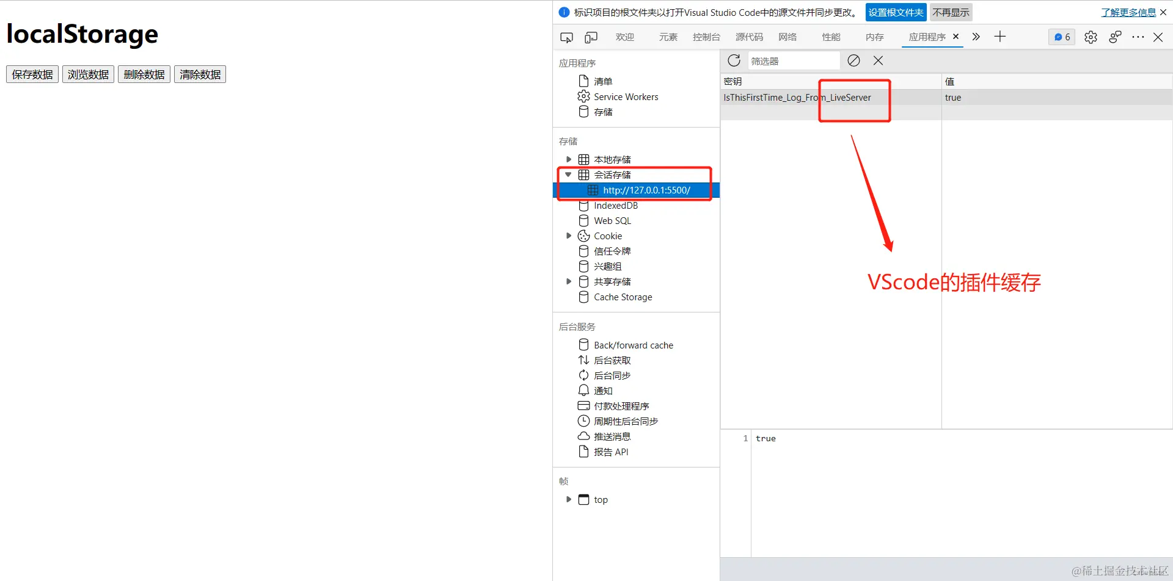The height and width of the screenshot is (581, 1173).
Task: Click the true value cell in the table
Action: [x=1057, y=97]
